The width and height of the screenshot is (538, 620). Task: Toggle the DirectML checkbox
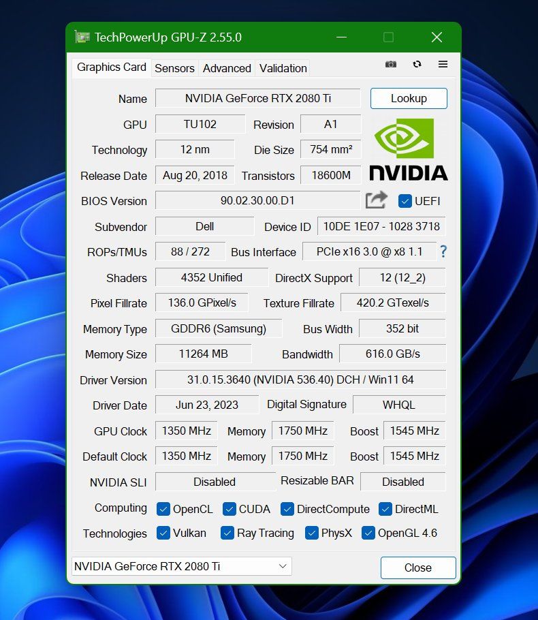385,509
